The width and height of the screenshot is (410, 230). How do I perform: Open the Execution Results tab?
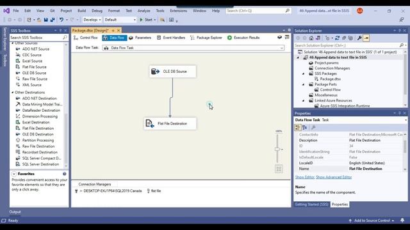click(243, 38)
